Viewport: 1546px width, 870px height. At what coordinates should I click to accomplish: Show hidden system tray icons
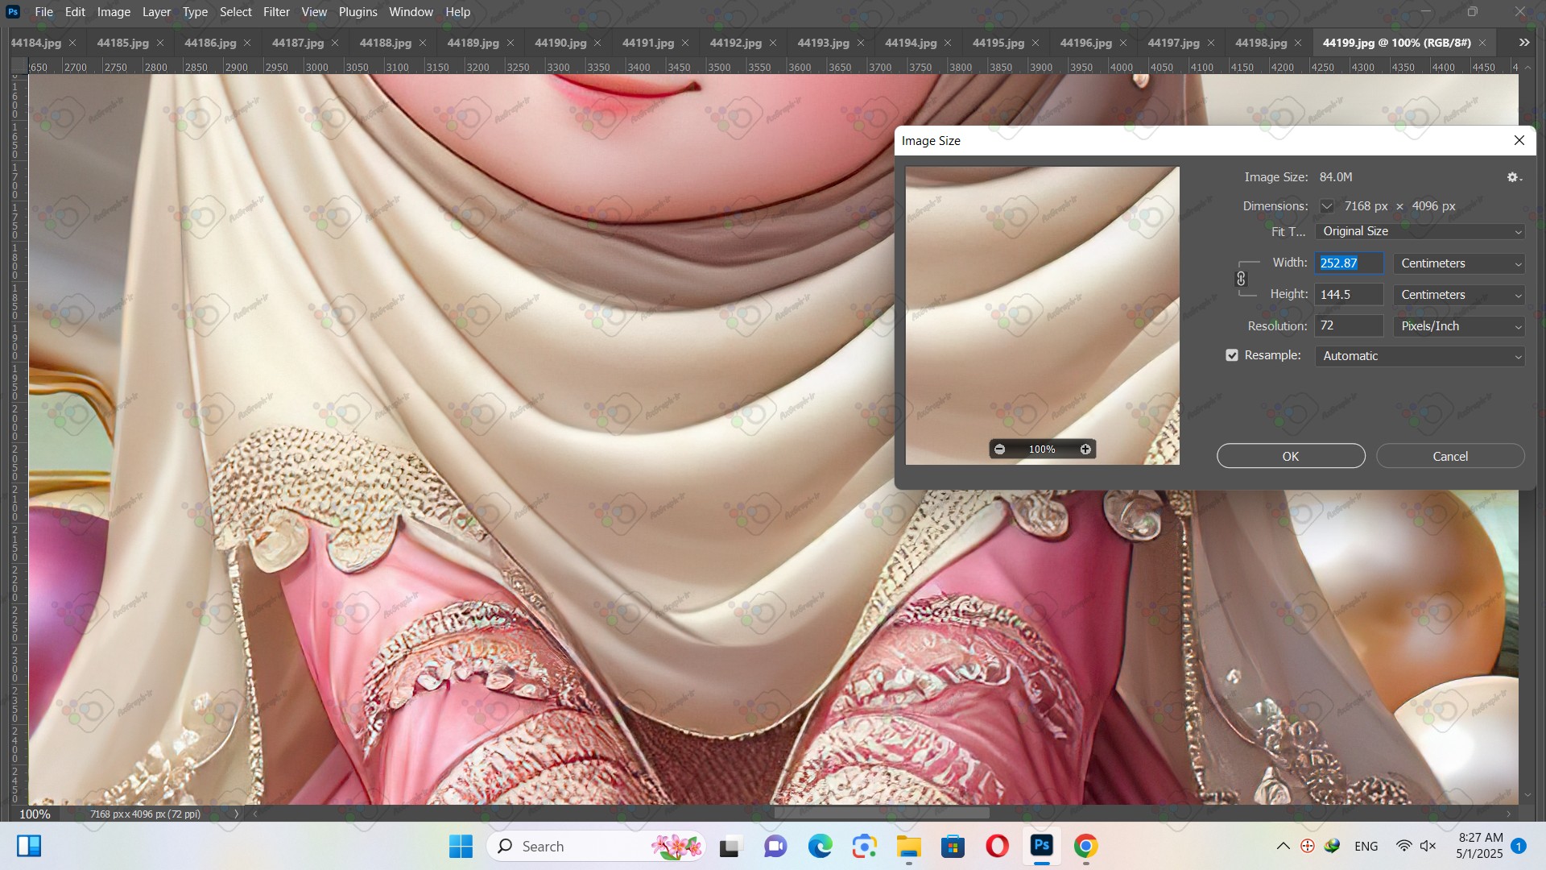click(x=1284, y=847)
